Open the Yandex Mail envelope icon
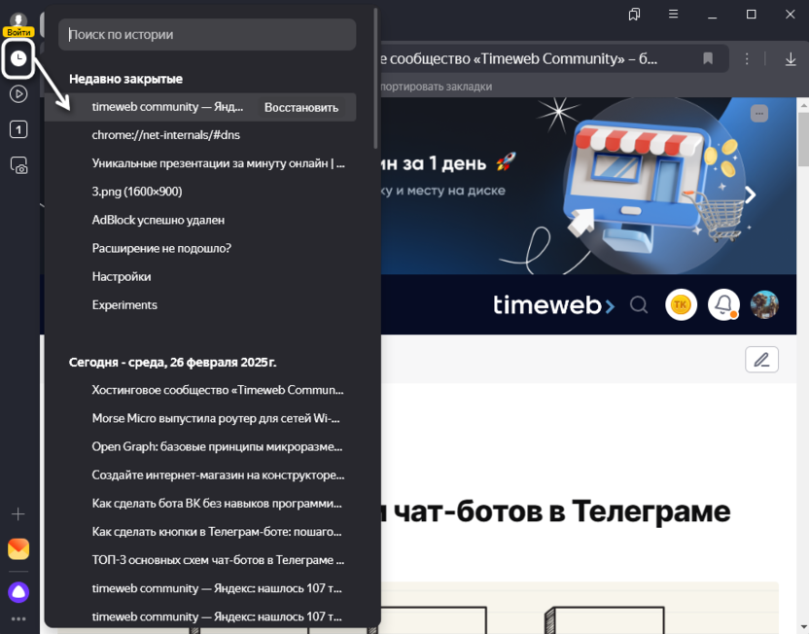The height and width of the screenshot is (634, 809). 18,548
